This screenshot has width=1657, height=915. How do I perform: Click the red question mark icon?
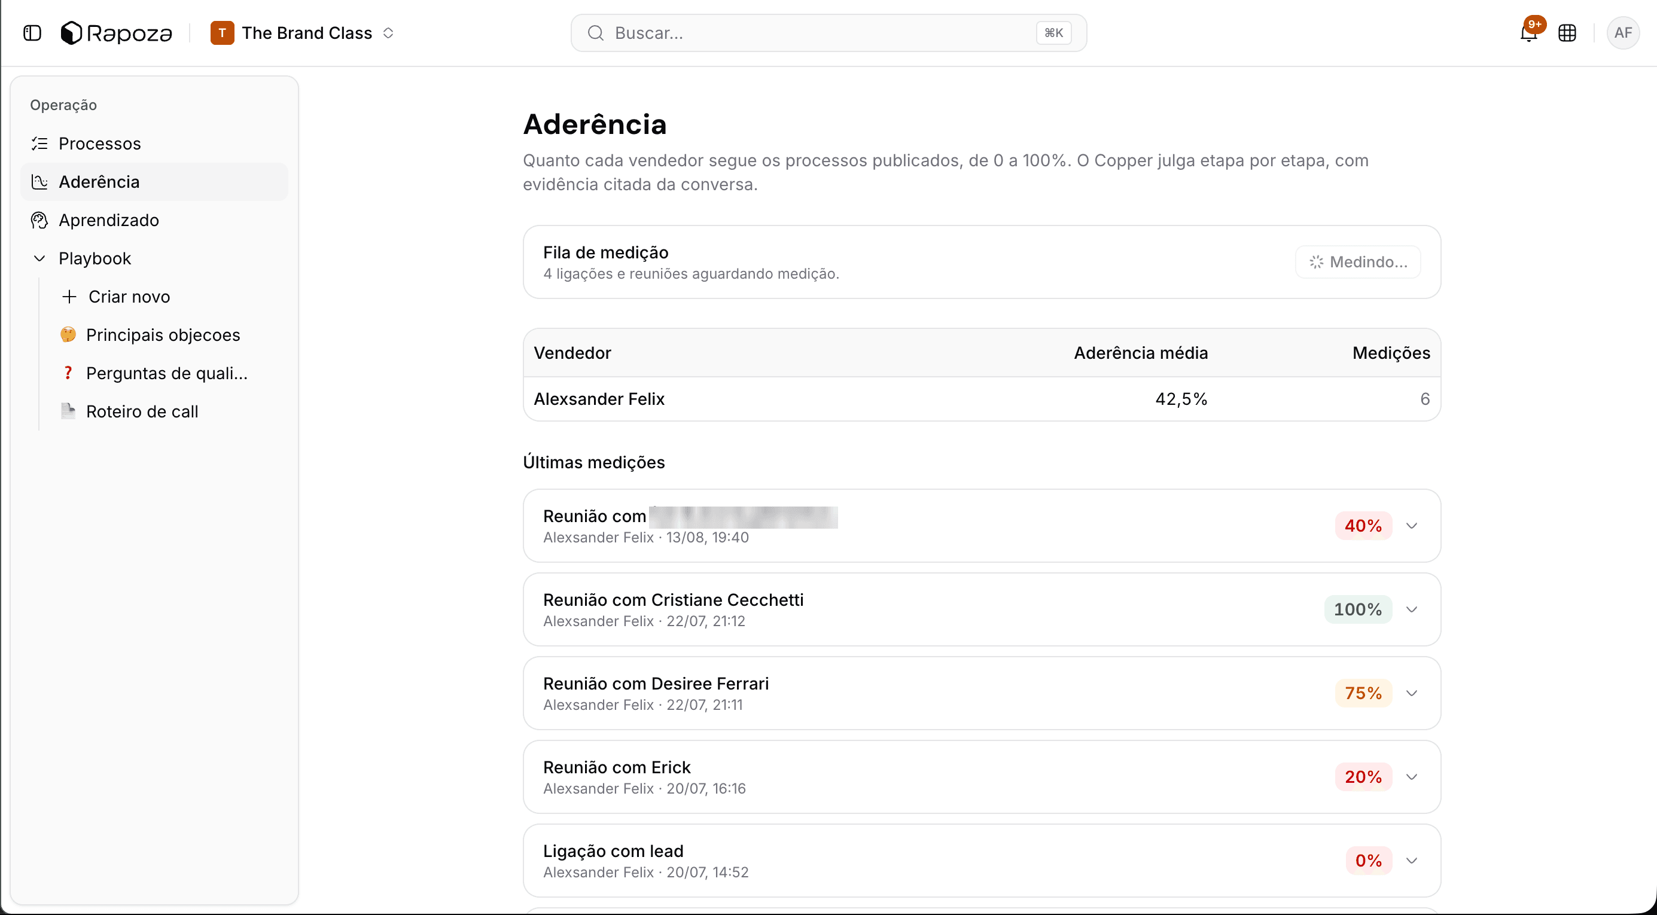pyautogui.click(x=68, y=373)
